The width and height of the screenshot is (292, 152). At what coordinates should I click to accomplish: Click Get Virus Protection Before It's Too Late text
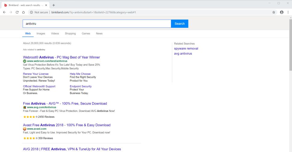pos(61,65)
